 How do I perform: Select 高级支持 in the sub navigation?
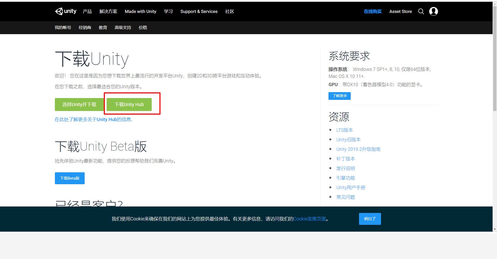click(123, 27)
